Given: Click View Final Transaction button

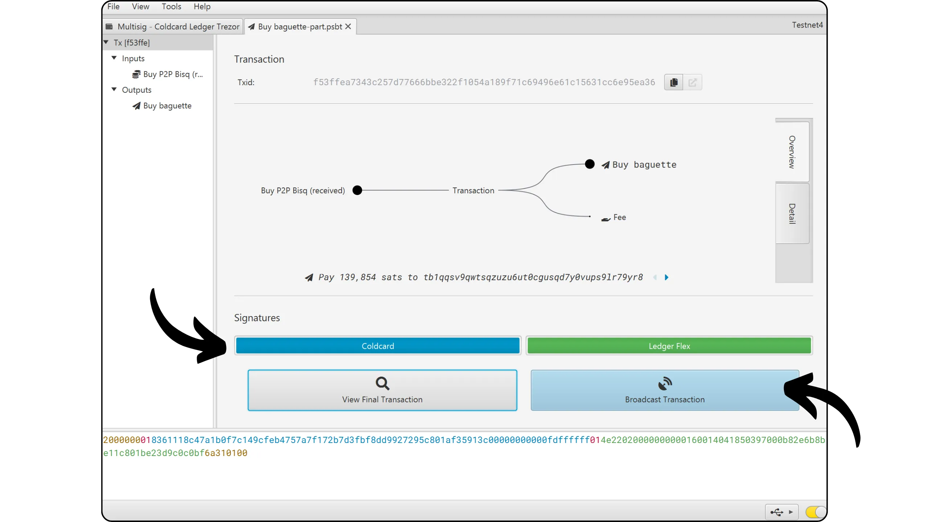Looking at the screenshot, I should click(382, 390).
